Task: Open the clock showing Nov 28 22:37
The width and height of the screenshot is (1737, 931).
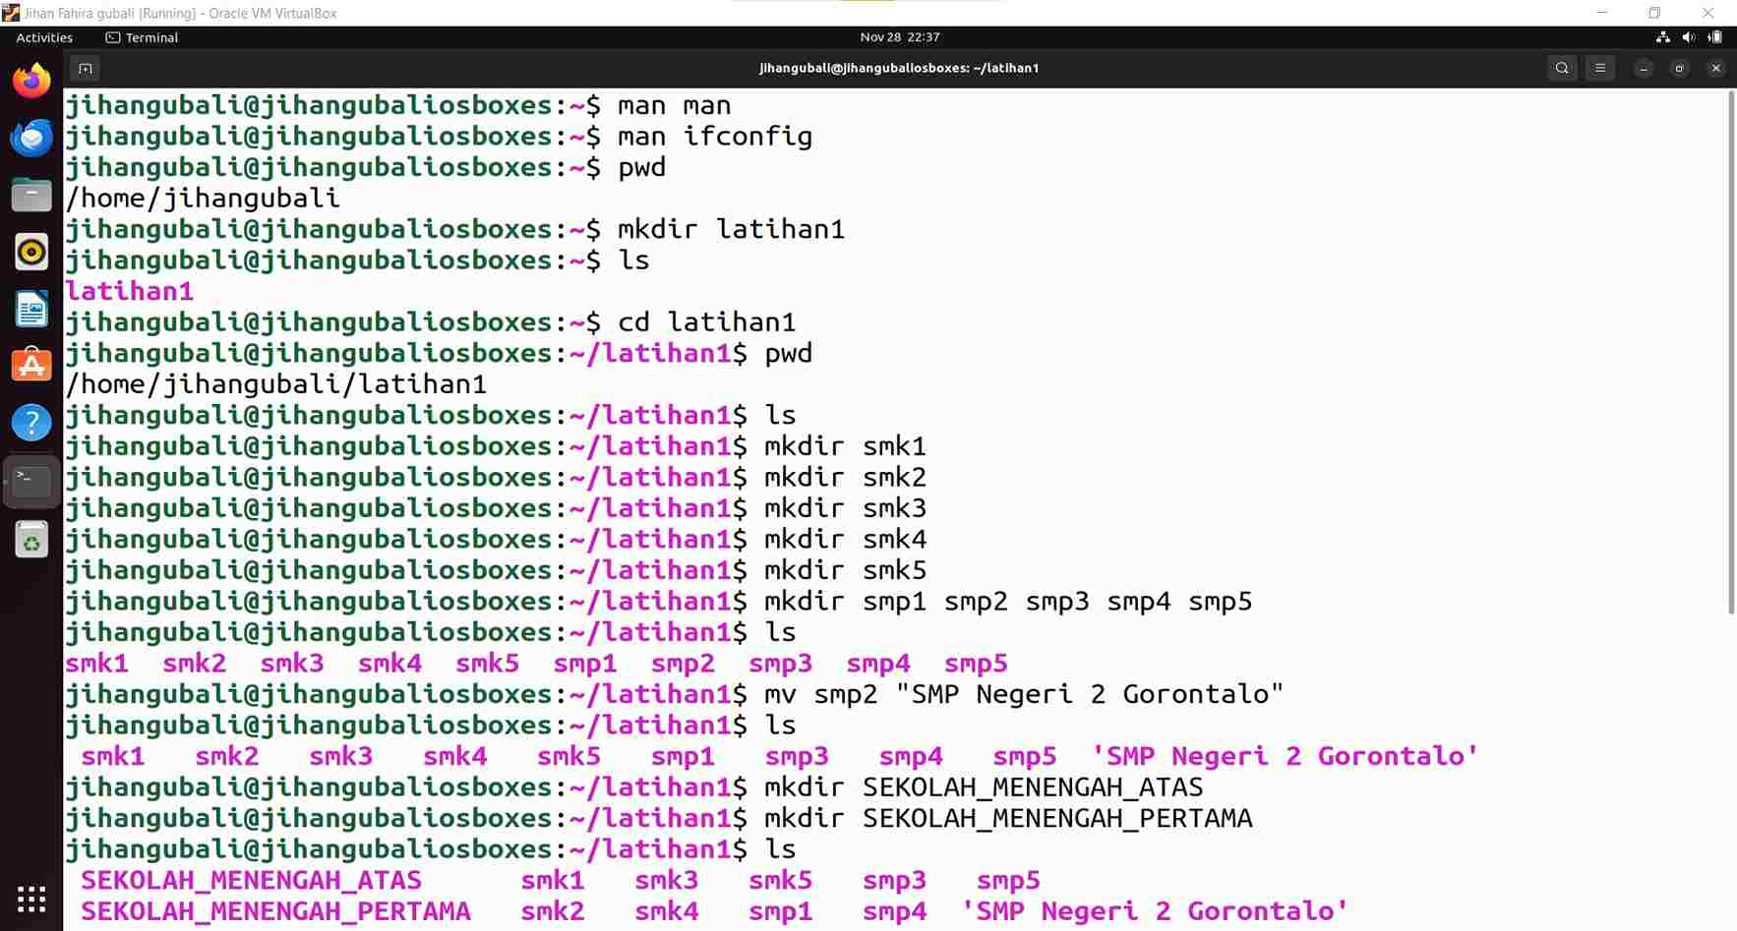Action: (900, 37)
